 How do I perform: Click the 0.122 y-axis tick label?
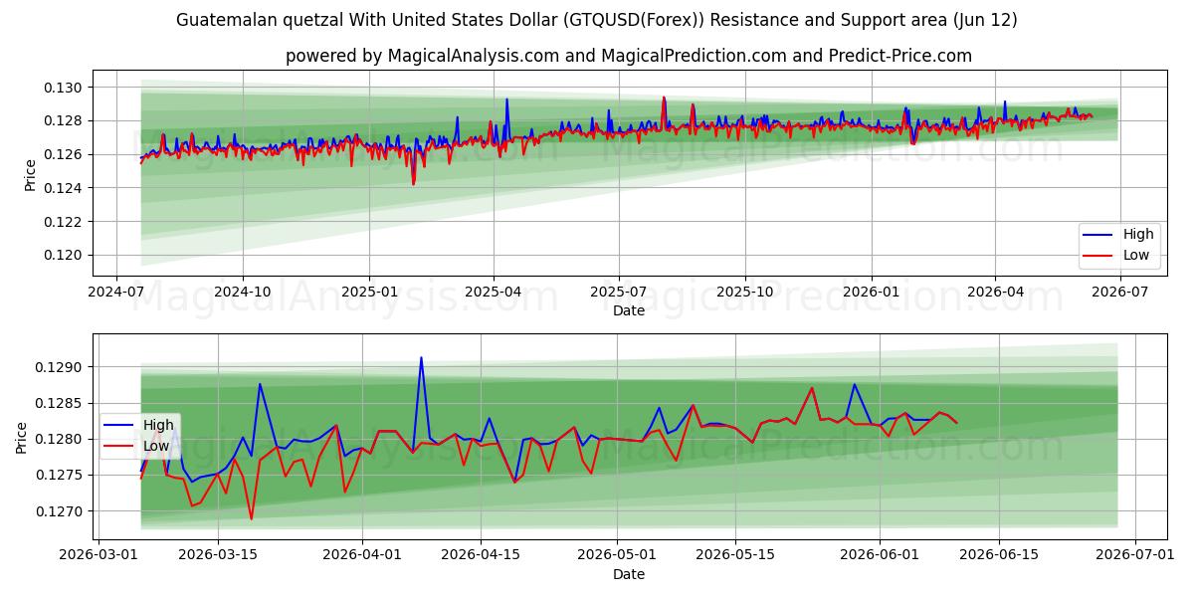(x=64, y=221)
